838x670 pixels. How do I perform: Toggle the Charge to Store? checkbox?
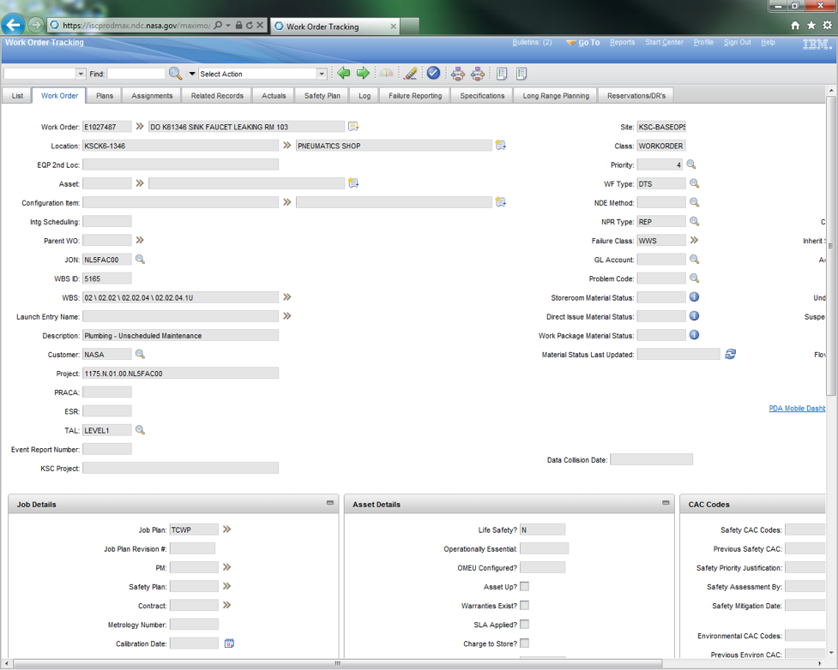coord(525,643)
